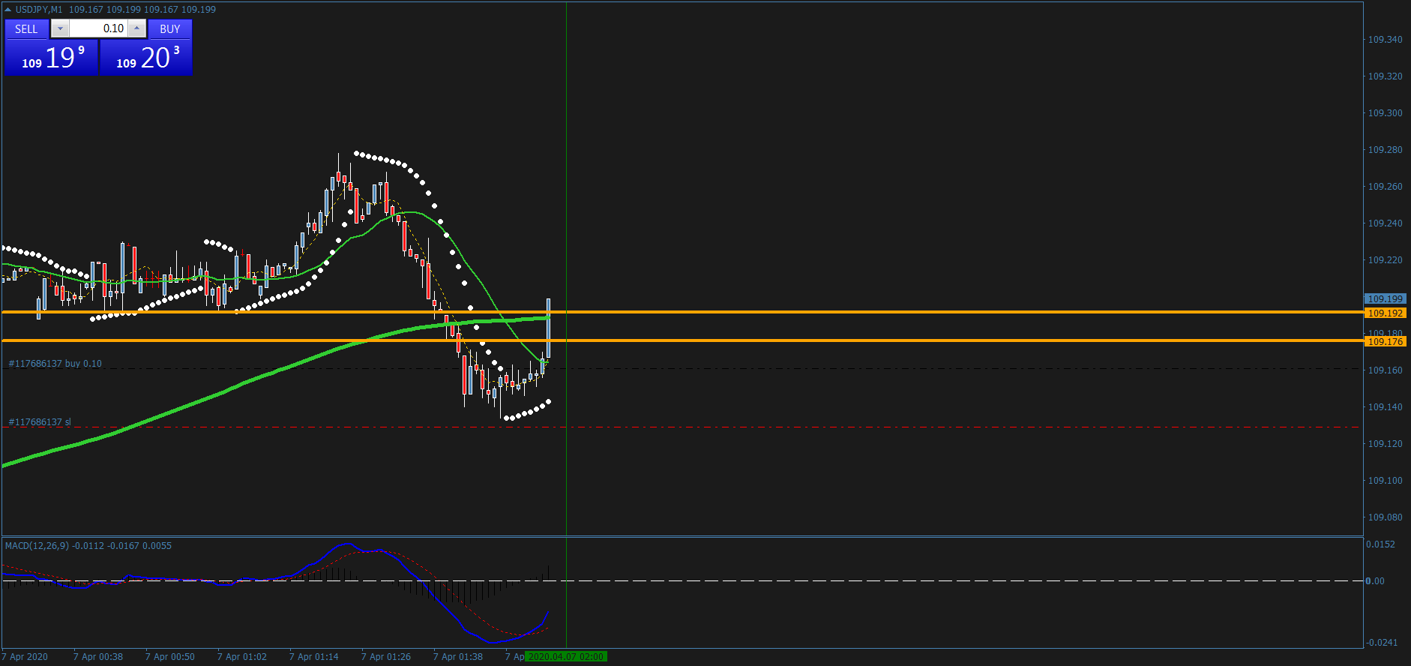Buy at the 109.203 ask price tile
The image size is (1411, 666).
click(146, 58)
